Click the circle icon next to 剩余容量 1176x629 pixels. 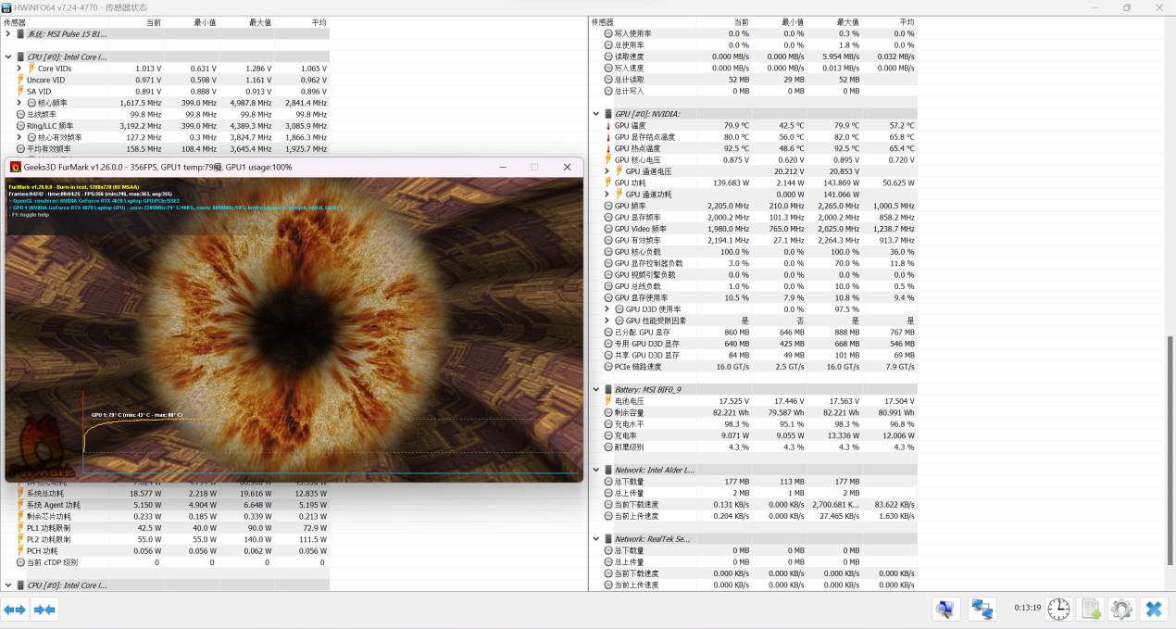pyautogui.click(x=608, y=412)
